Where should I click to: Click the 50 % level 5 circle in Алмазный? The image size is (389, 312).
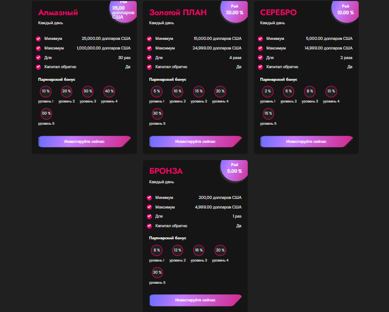pos(46,114)
